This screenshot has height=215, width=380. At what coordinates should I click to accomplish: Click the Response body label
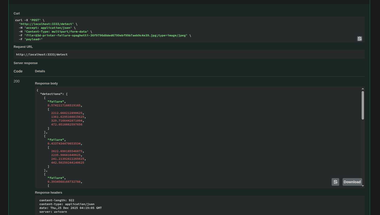[46, 83]
